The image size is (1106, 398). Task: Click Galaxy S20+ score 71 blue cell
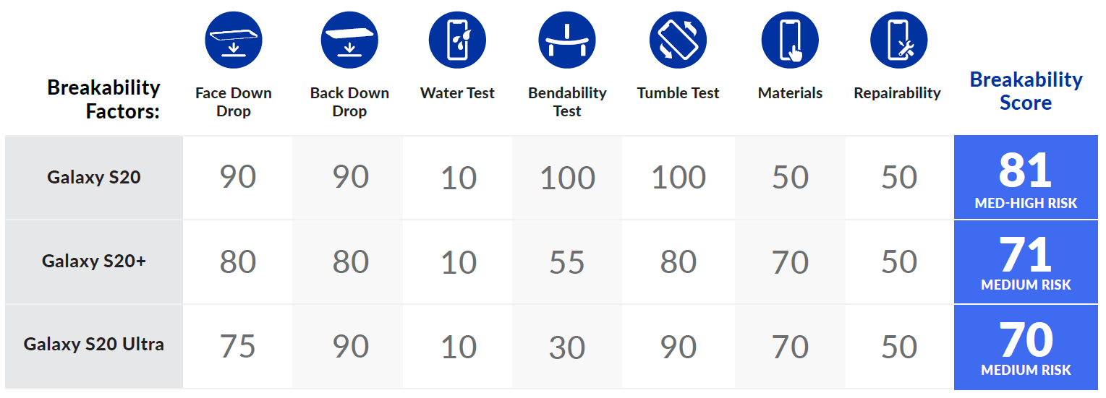[1026, 262]
